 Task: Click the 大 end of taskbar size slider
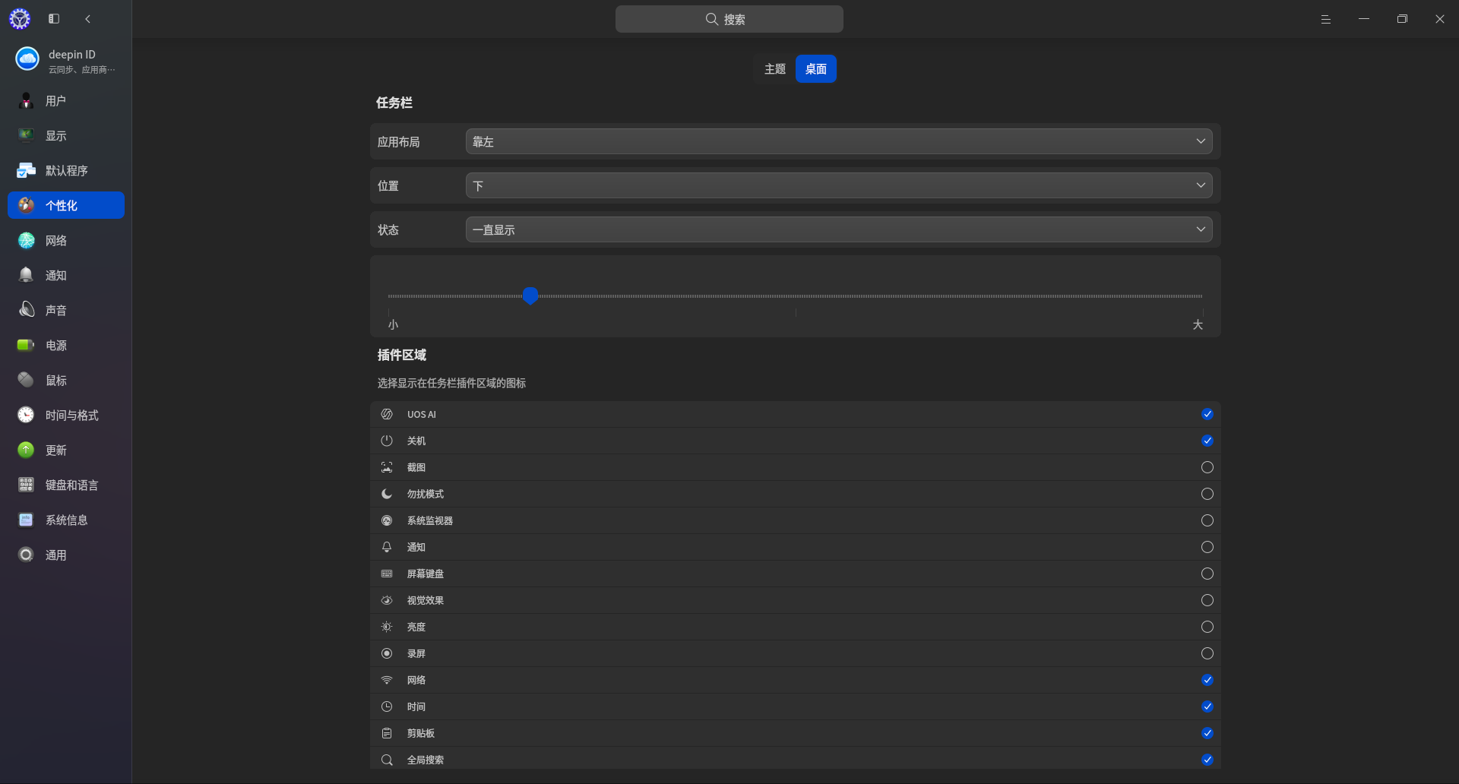[x=1198, y=324]
